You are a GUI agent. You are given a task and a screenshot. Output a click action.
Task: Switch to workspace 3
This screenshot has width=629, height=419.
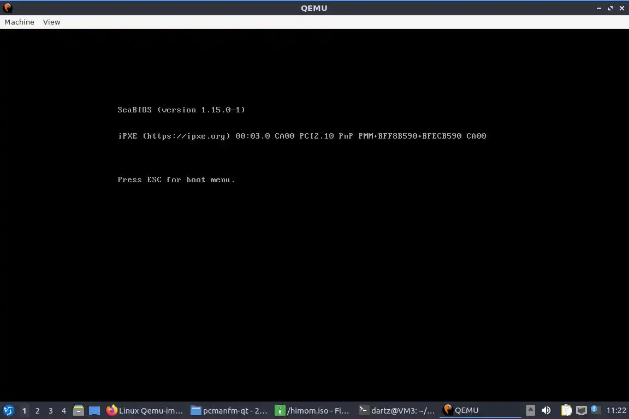[x=51, y=411]
